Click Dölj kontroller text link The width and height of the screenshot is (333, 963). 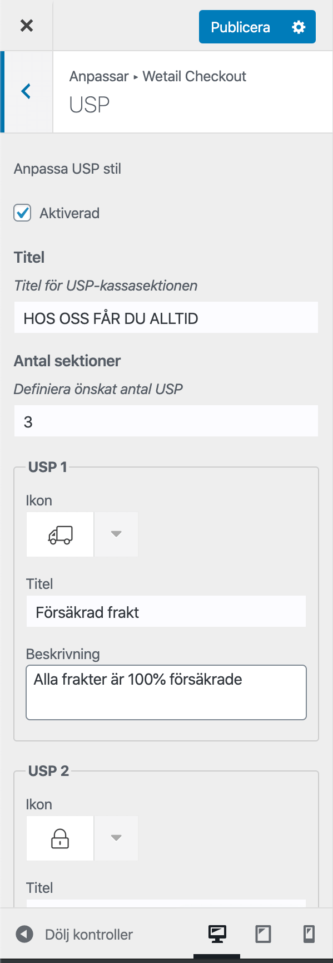[89, 934]
